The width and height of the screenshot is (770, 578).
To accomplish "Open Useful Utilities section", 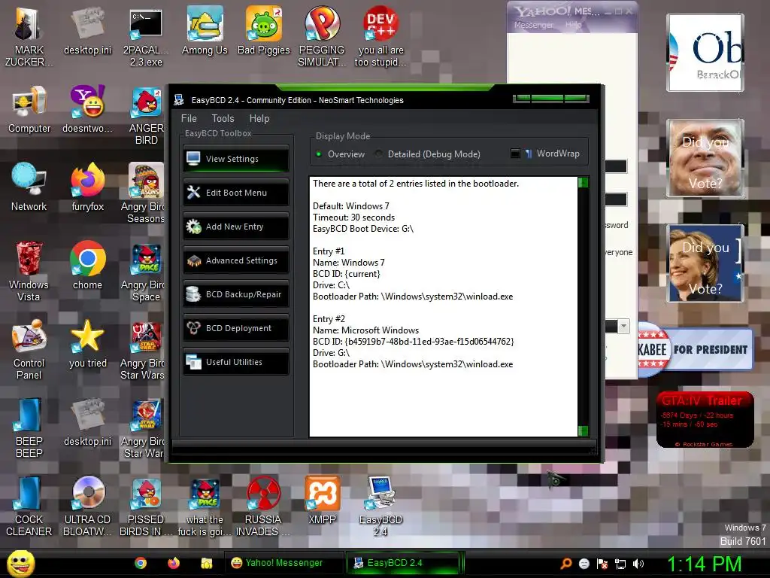I will click(x=235, y=362).
